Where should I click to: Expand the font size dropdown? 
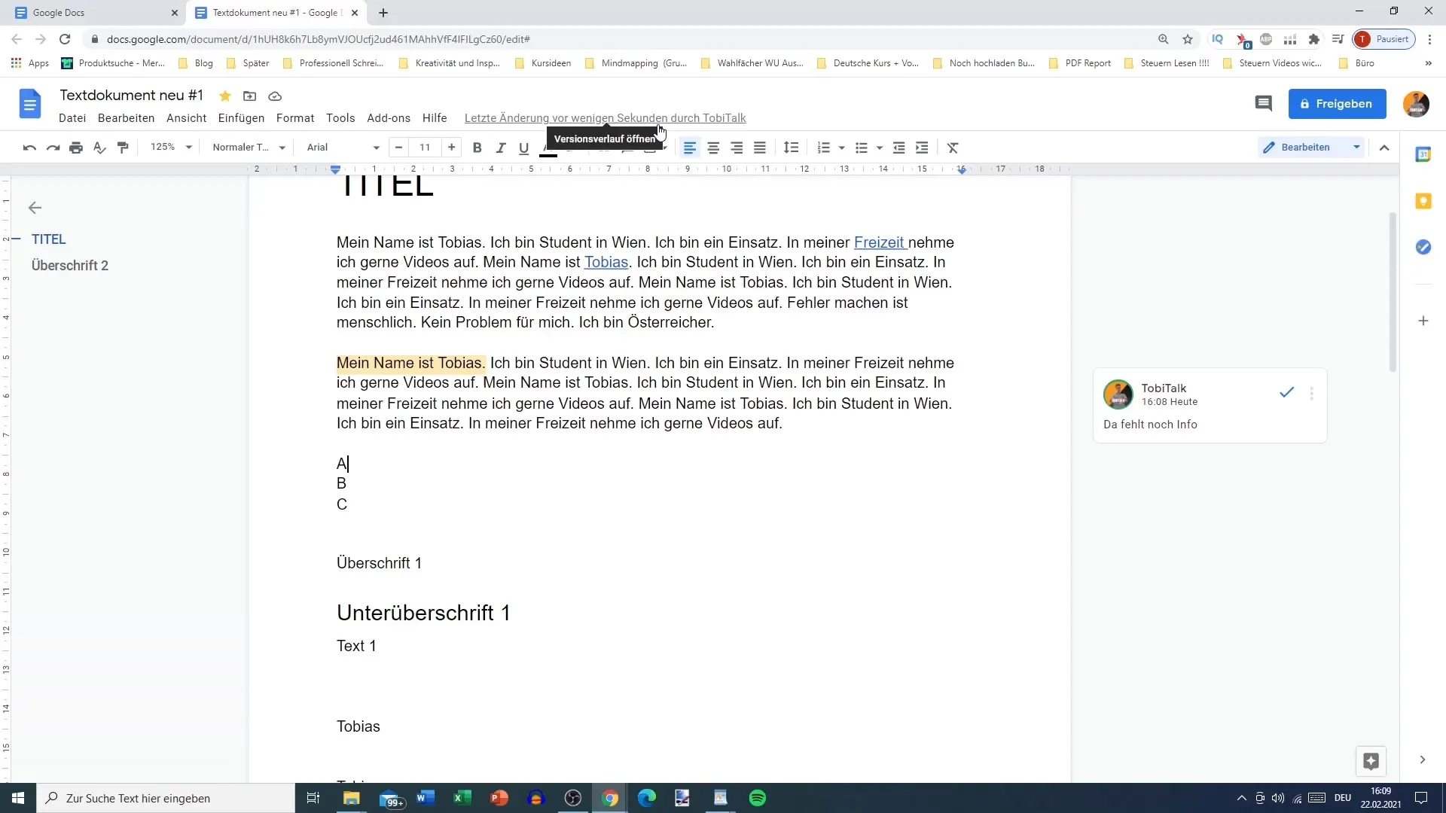[x=426, y=147]
